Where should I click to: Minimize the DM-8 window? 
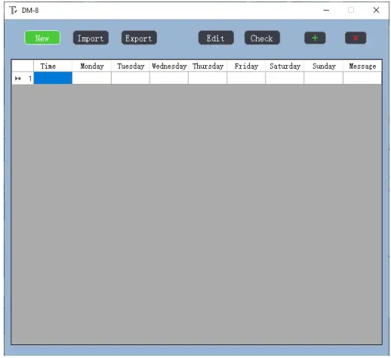tap(326, 11)
